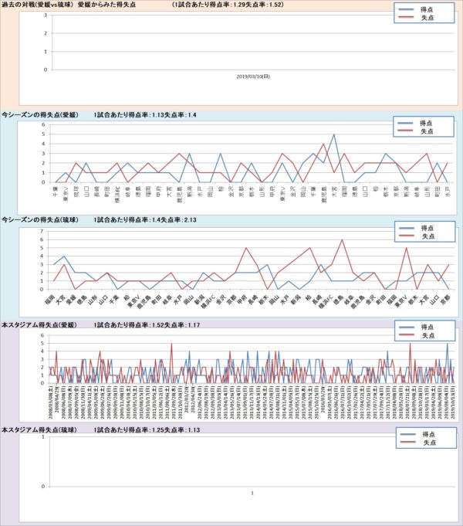Image resolution: width=463 pixels, height=526 pixels.
Task: Click the red 失点 line key in top legend
Action: [x=406, y=18]
